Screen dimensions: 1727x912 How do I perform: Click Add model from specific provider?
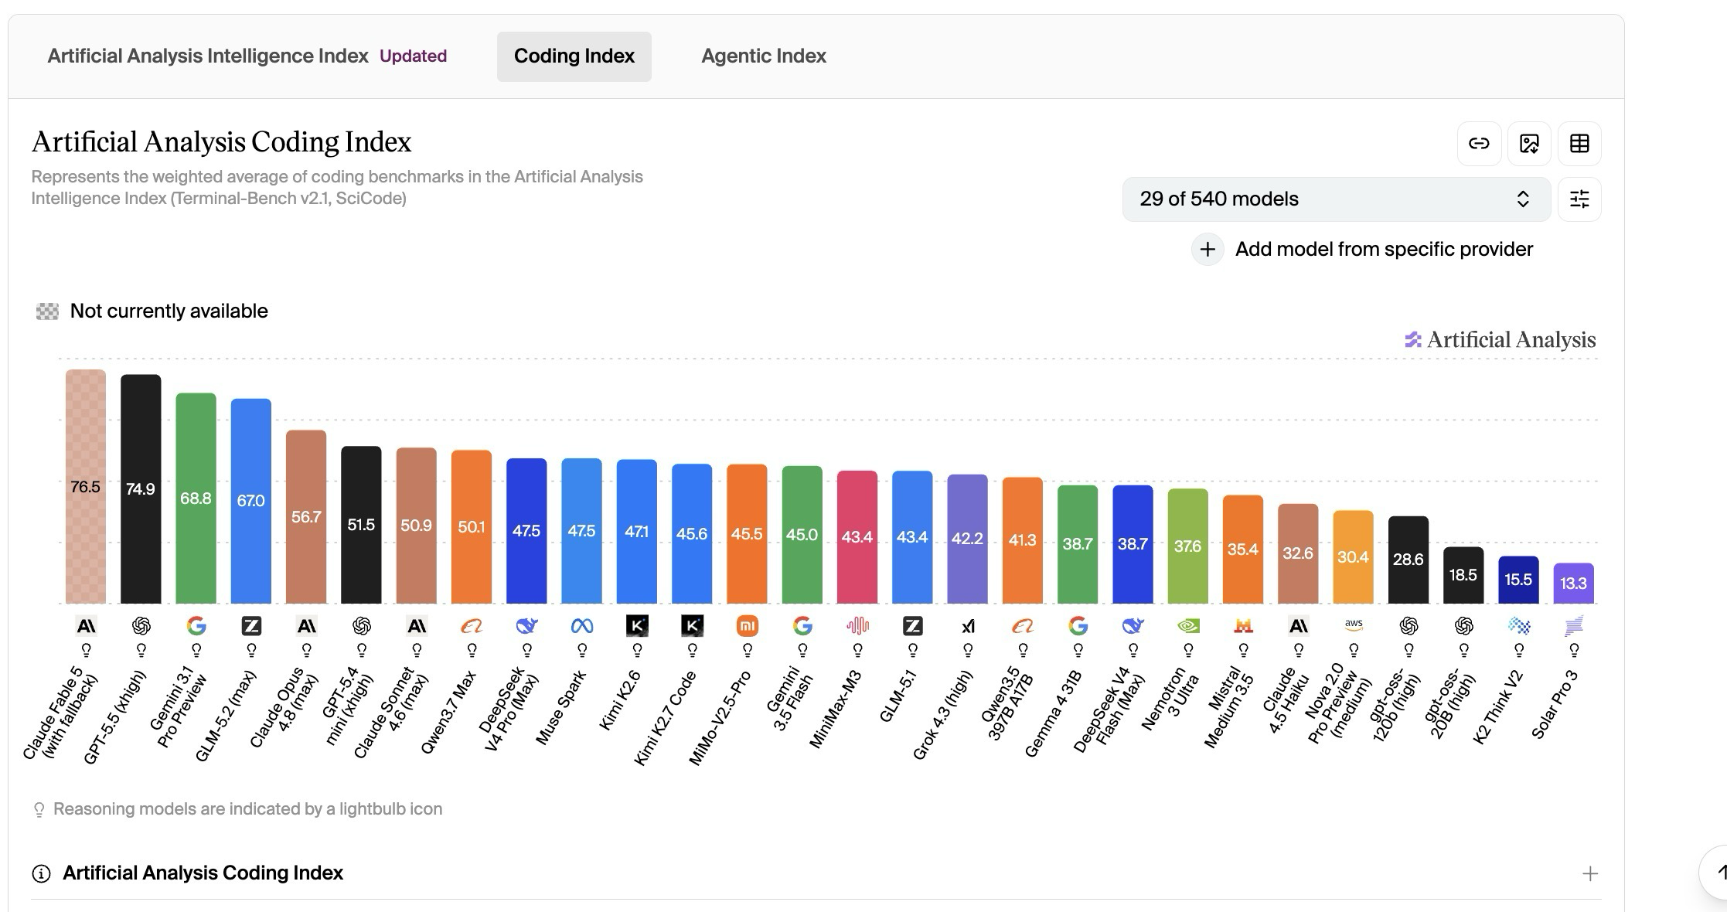tap(1384, 250)
